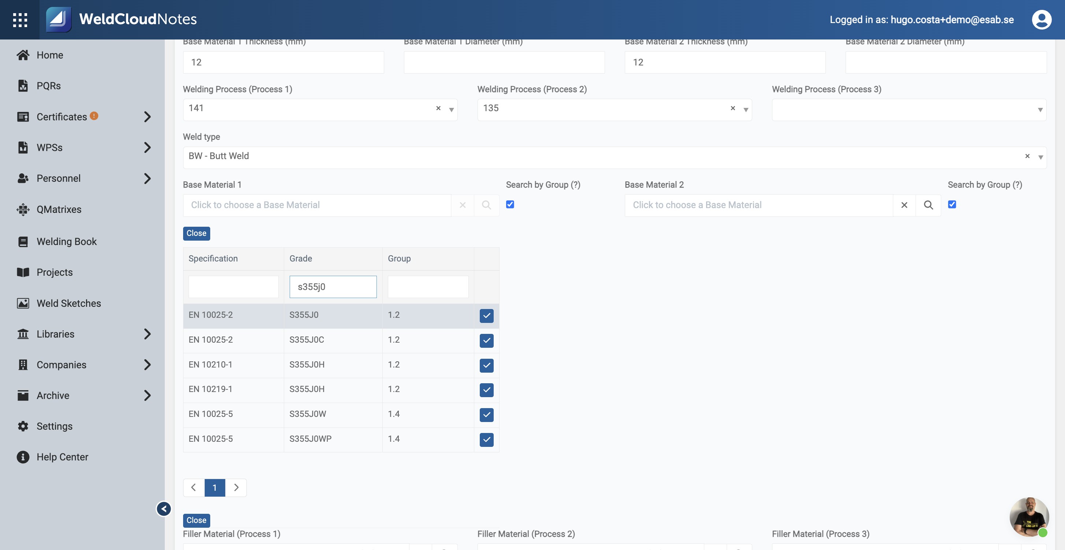Toggle Search by Group for Base Material 2

click(x=952, y=204)
